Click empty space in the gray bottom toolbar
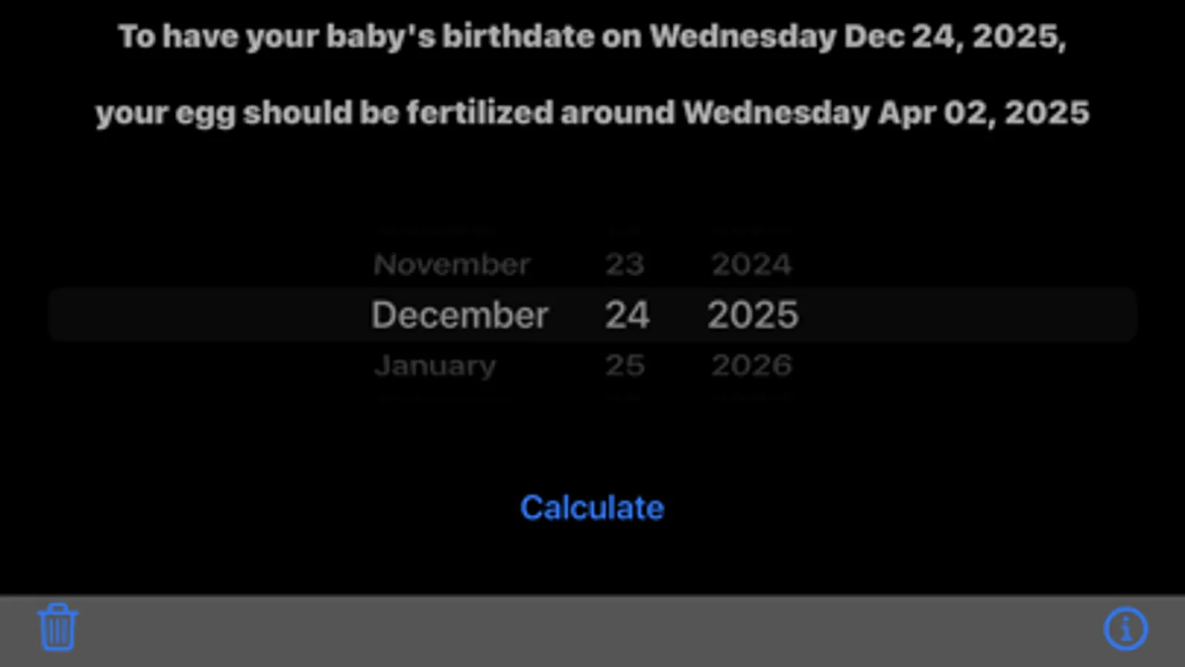 [593, 630]
